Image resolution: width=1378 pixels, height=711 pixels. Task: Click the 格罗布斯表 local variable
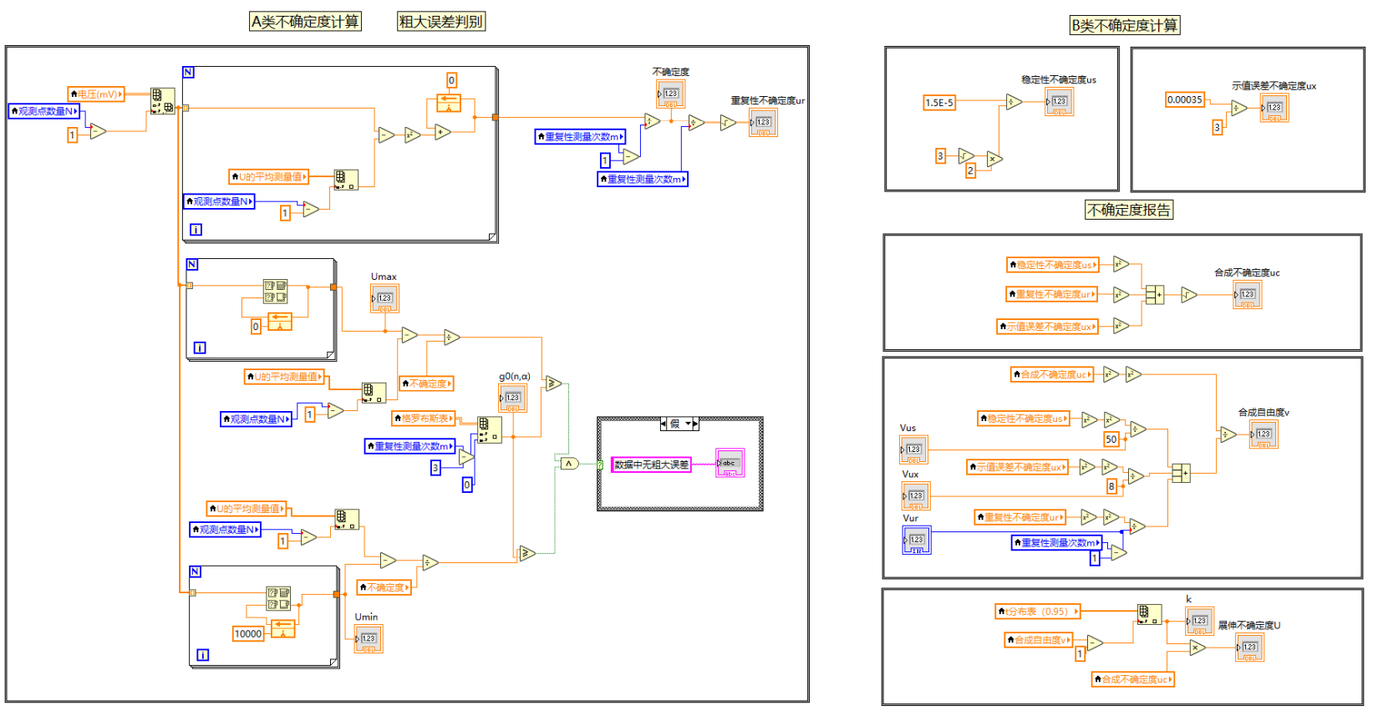pyautogui.click(x=424, y=419)
